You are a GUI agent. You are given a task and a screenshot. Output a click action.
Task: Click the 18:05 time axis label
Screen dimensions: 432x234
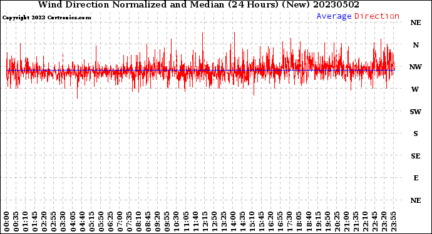pos(299,222)
